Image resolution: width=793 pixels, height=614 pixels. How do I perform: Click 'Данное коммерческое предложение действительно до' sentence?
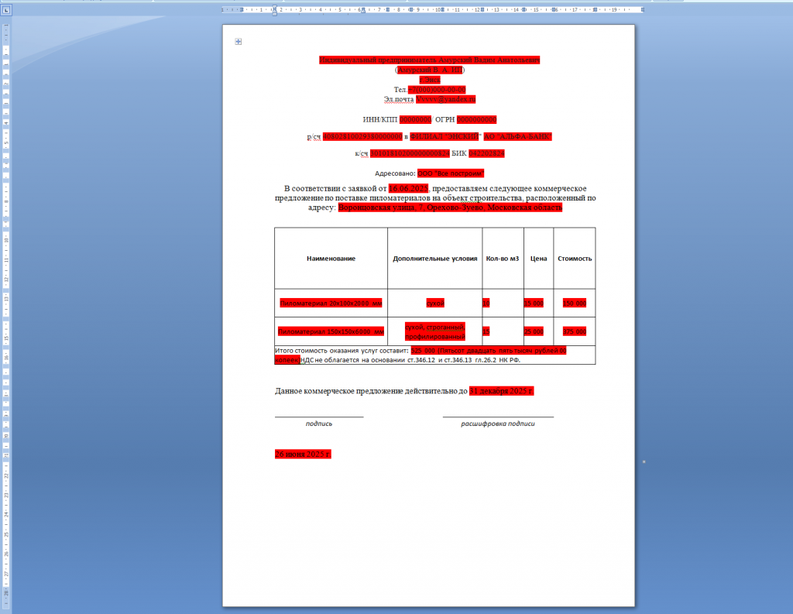pyautogui.click(x=371, y=391)
